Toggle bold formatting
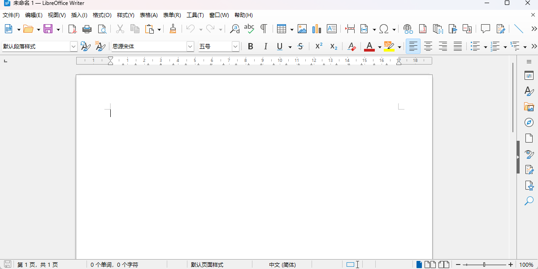The width and height of the screenshot is (538, 269). coord(250,46)
